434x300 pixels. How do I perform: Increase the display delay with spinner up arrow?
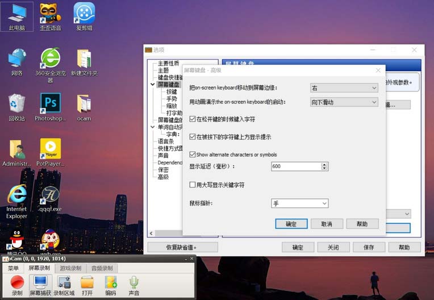point(324,164)
